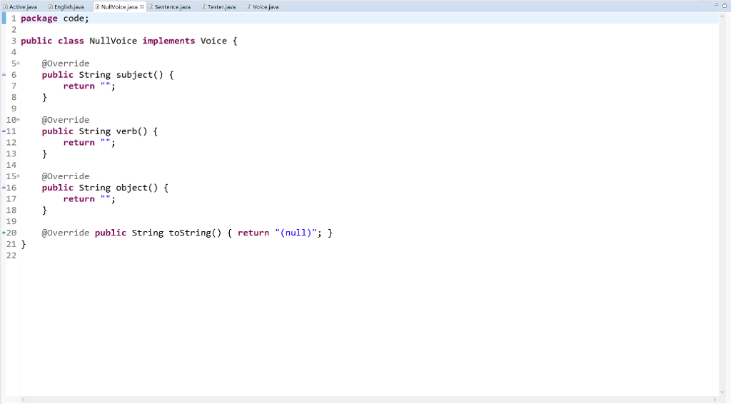
Task: Collapse the verb() method fold at line 10
Action: pos(18,120)
